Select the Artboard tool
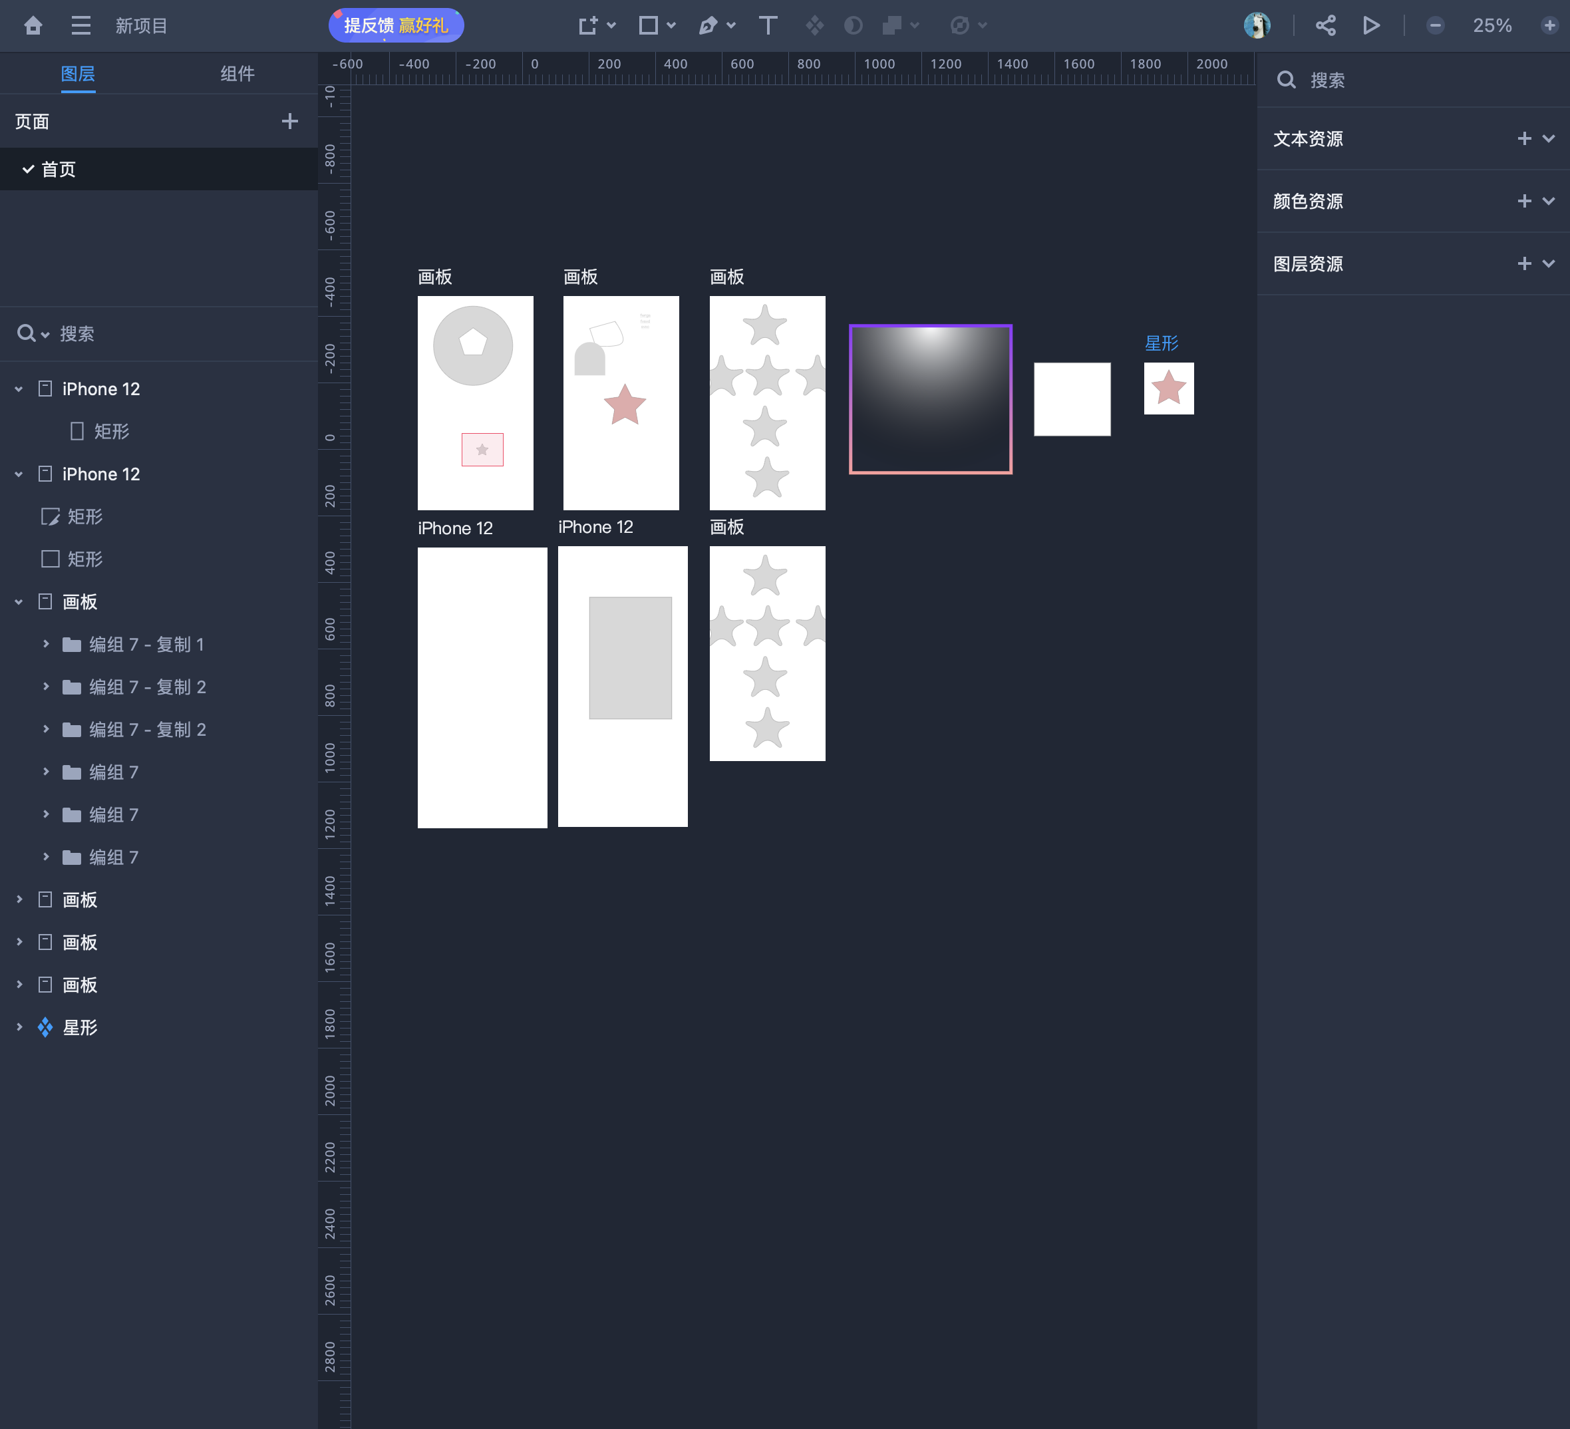Screen dimensions: 1570x1429 (x=588, y=26)
